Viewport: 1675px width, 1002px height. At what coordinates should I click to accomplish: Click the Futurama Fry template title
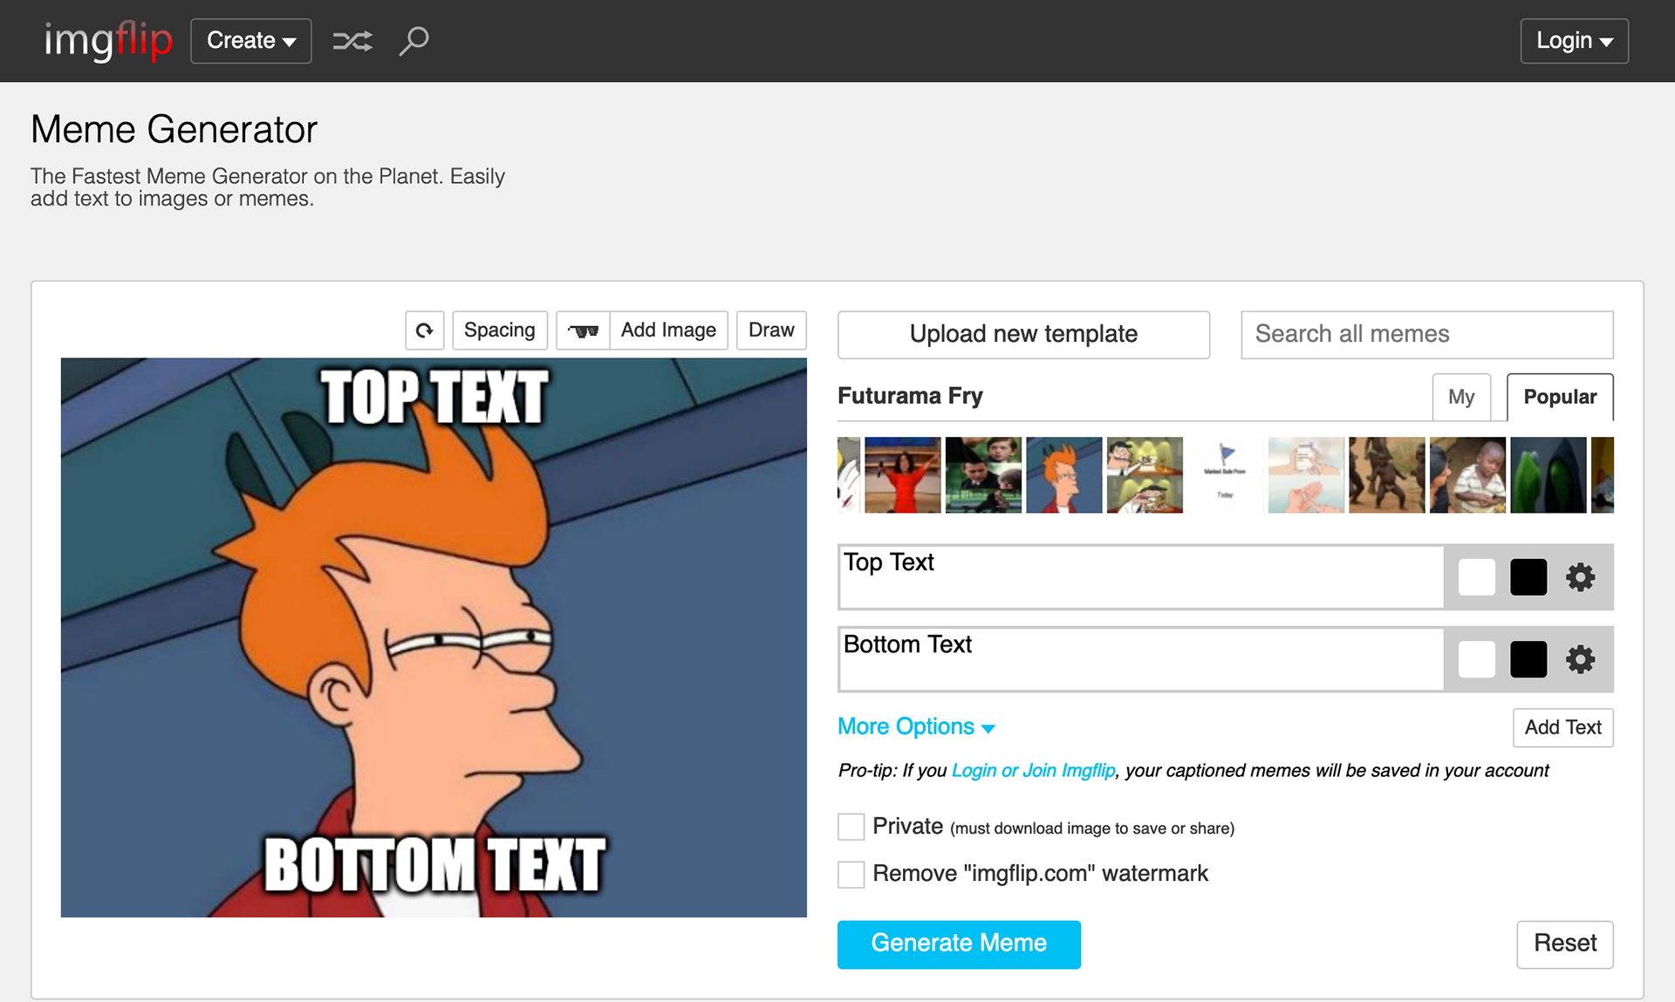910,396
